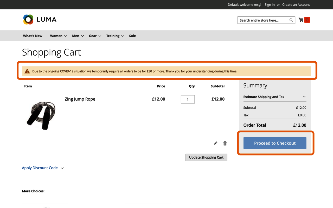Click the warning triangle icon in notice

point(27,71)
